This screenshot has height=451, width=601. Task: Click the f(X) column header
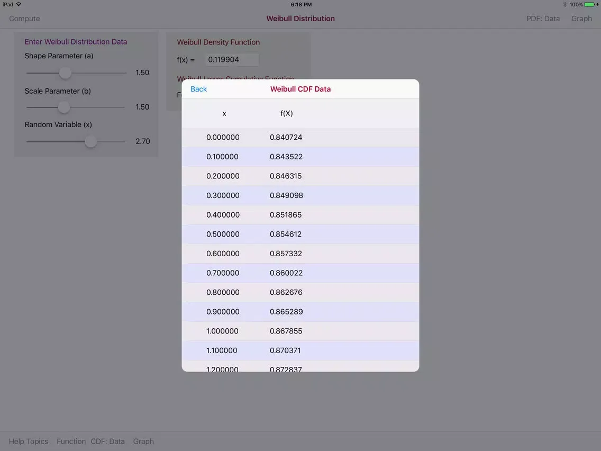click(x=286, y=113)
